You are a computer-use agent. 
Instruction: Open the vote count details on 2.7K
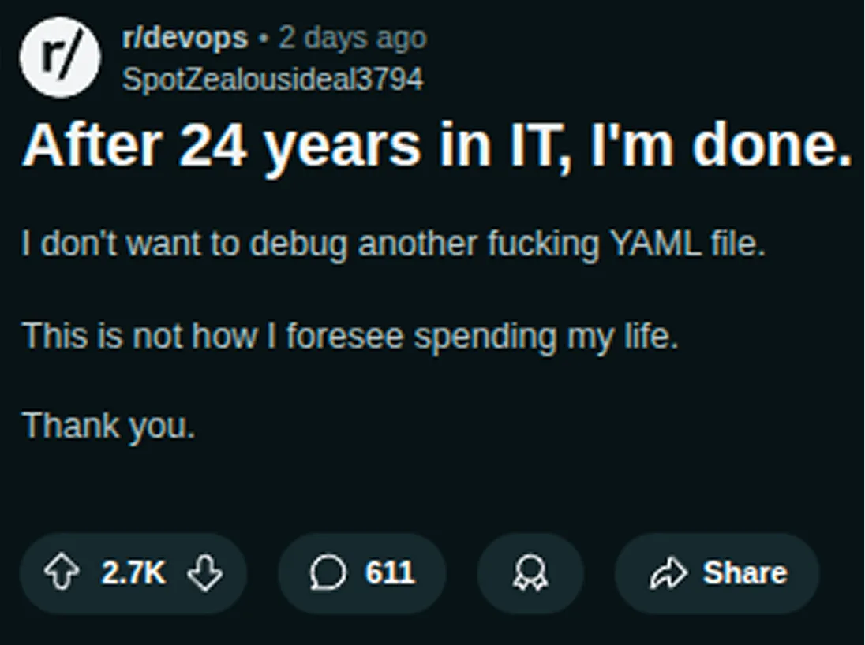tap(135, 573)
